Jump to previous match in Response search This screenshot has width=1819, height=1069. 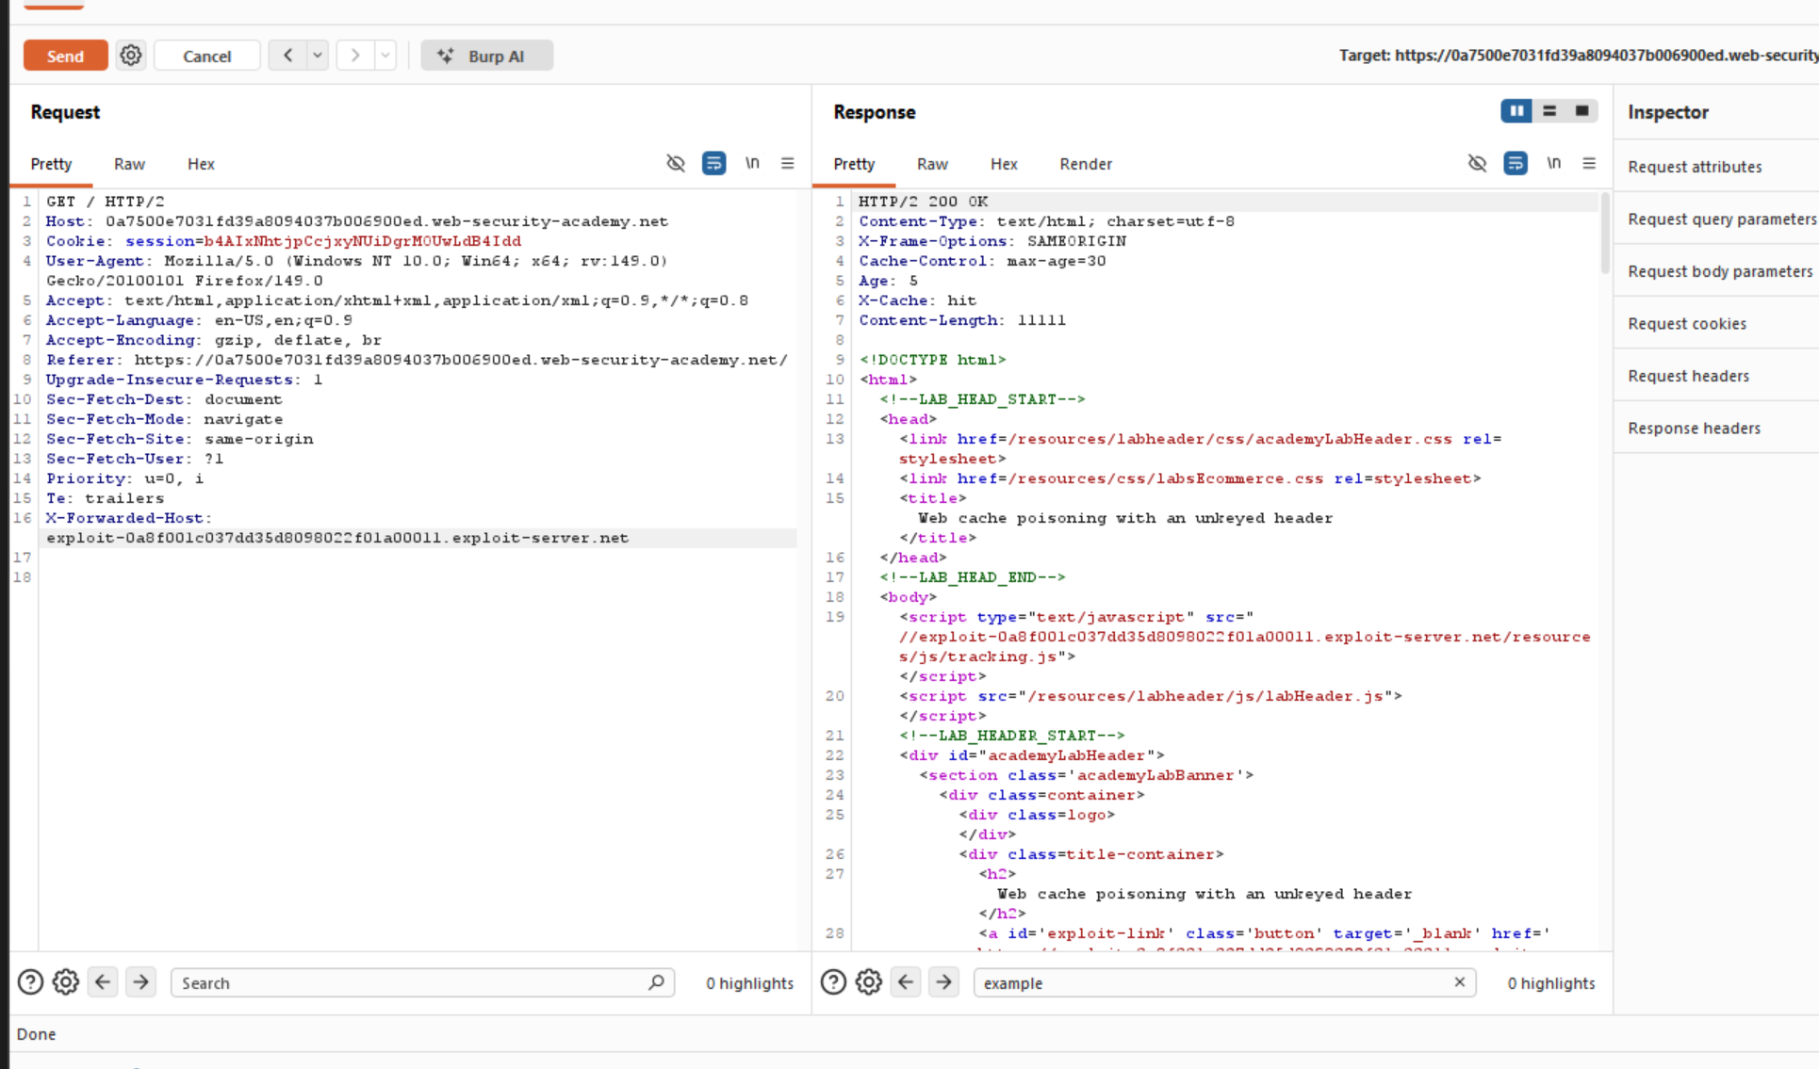coord(906,982)
